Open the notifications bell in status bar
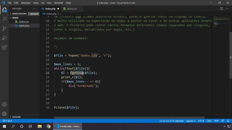232x130 pixels. click(228, 121)
